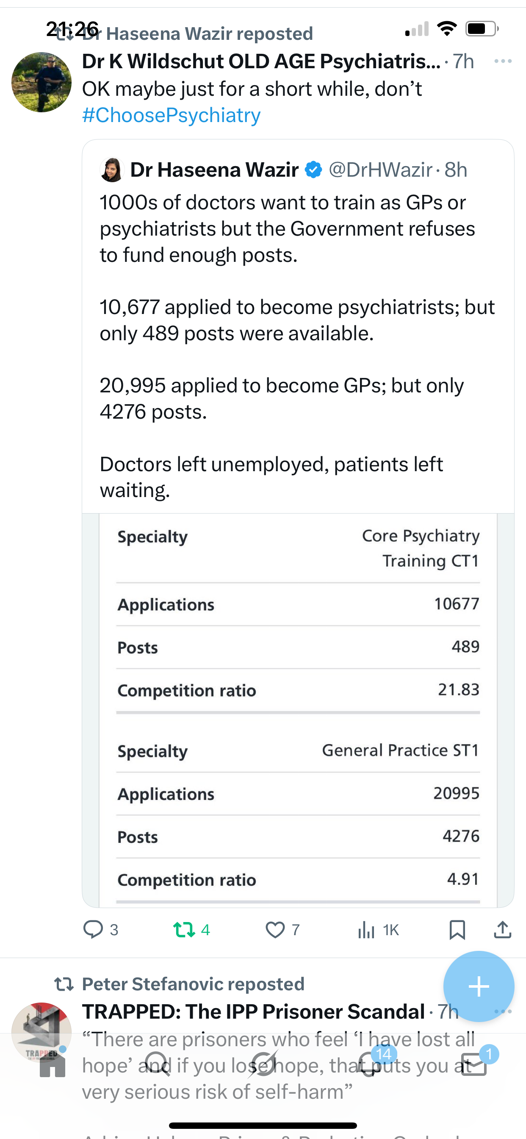This screenshot has width=526, height=1139.
Task: Open more options on the TRAPPED post
Action: pos(503,1011)
